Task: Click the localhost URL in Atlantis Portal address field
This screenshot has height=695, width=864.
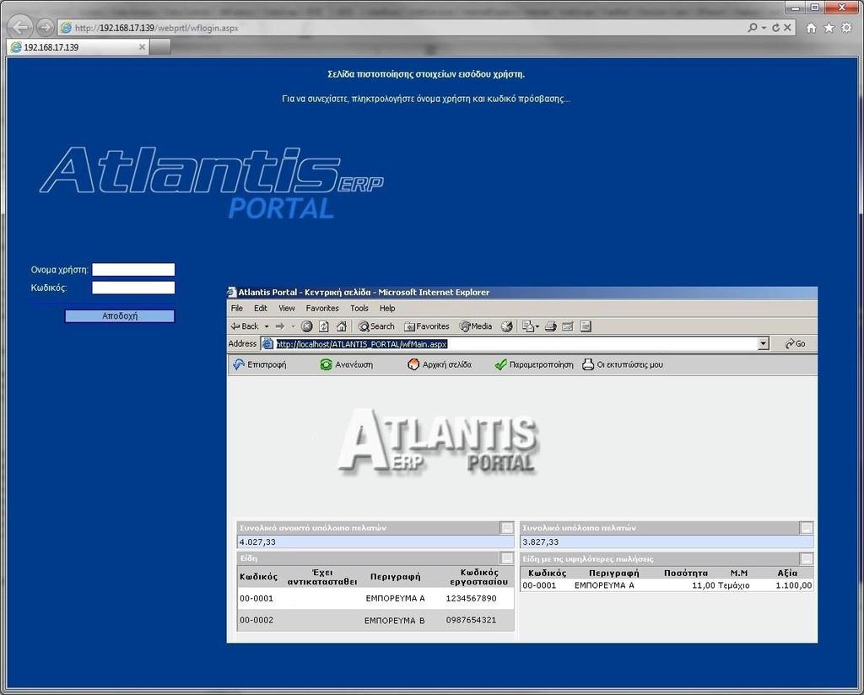Action: coord(361,343)
